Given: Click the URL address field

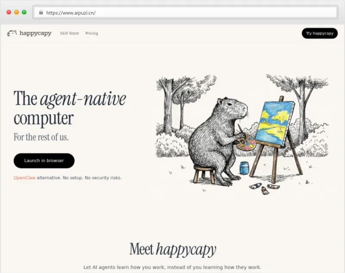Looking at the screenshot, I should (185, 12).
